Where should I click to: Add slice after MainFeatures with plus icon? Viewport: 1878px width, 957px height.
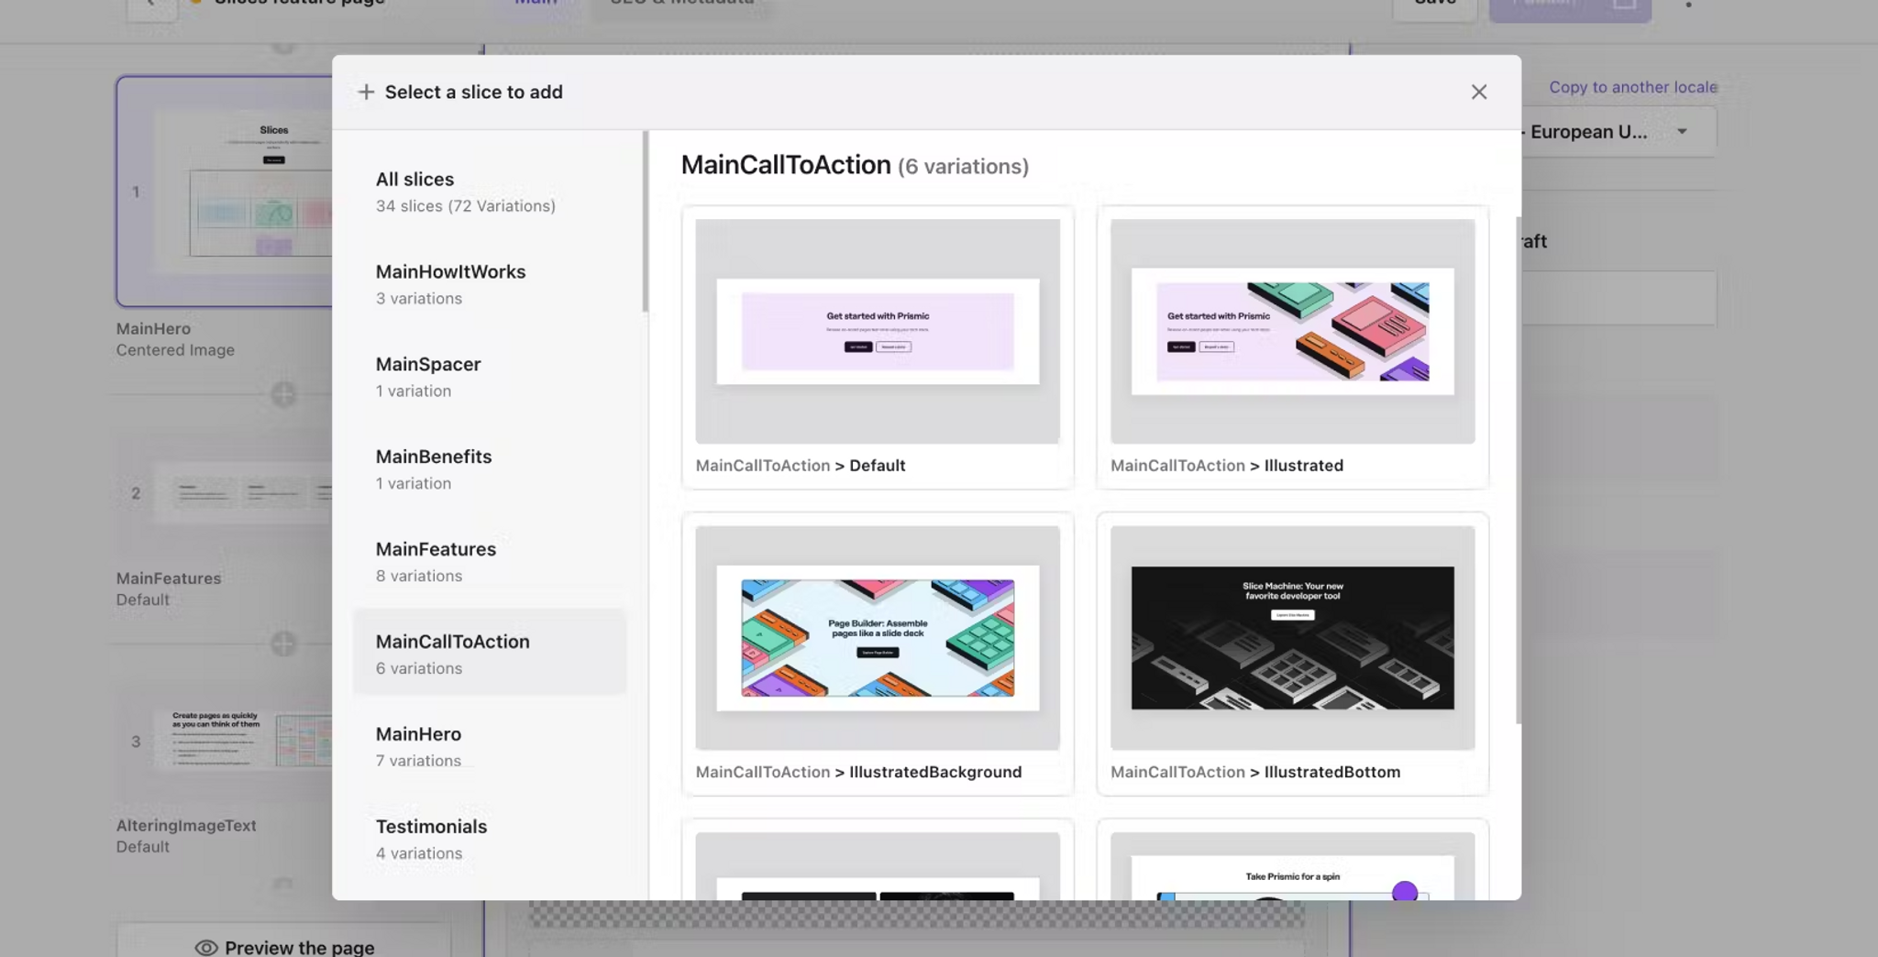click(283, 643)
